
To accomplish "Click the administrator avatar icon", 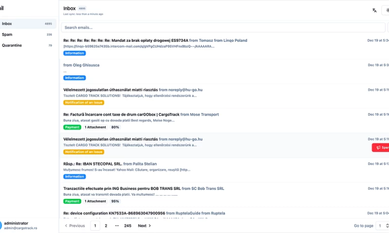I will point(1,225).
